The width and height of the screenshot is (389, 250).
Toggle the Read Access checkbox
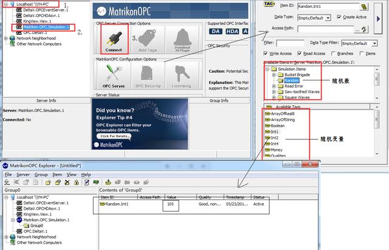tap(300, 54)
